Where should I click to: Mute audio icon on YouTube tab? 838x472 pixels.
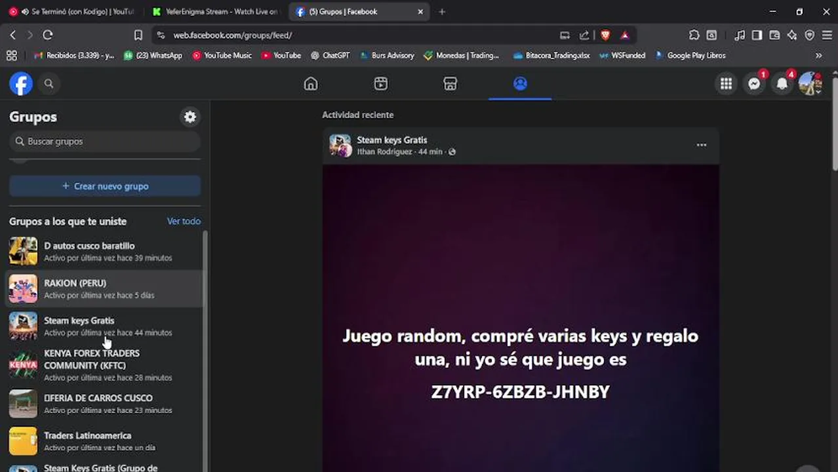(x=25, y=12)
